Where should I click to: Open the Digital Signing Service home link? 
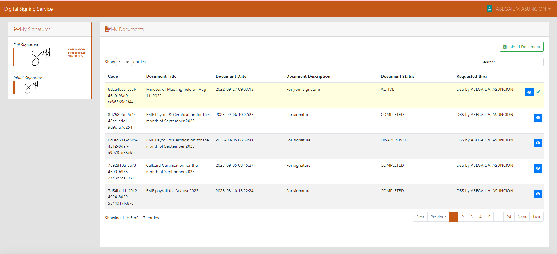pyautogui.click(x=28, y=9)
